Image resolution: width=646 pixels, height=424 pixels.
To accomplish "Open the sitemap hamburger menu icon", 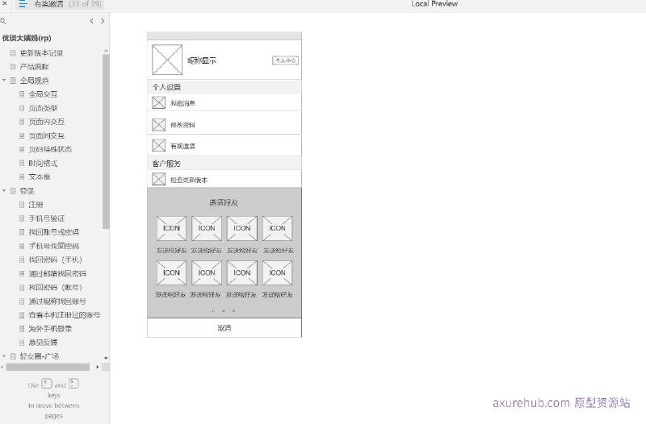I will click(x=23, y=4).
